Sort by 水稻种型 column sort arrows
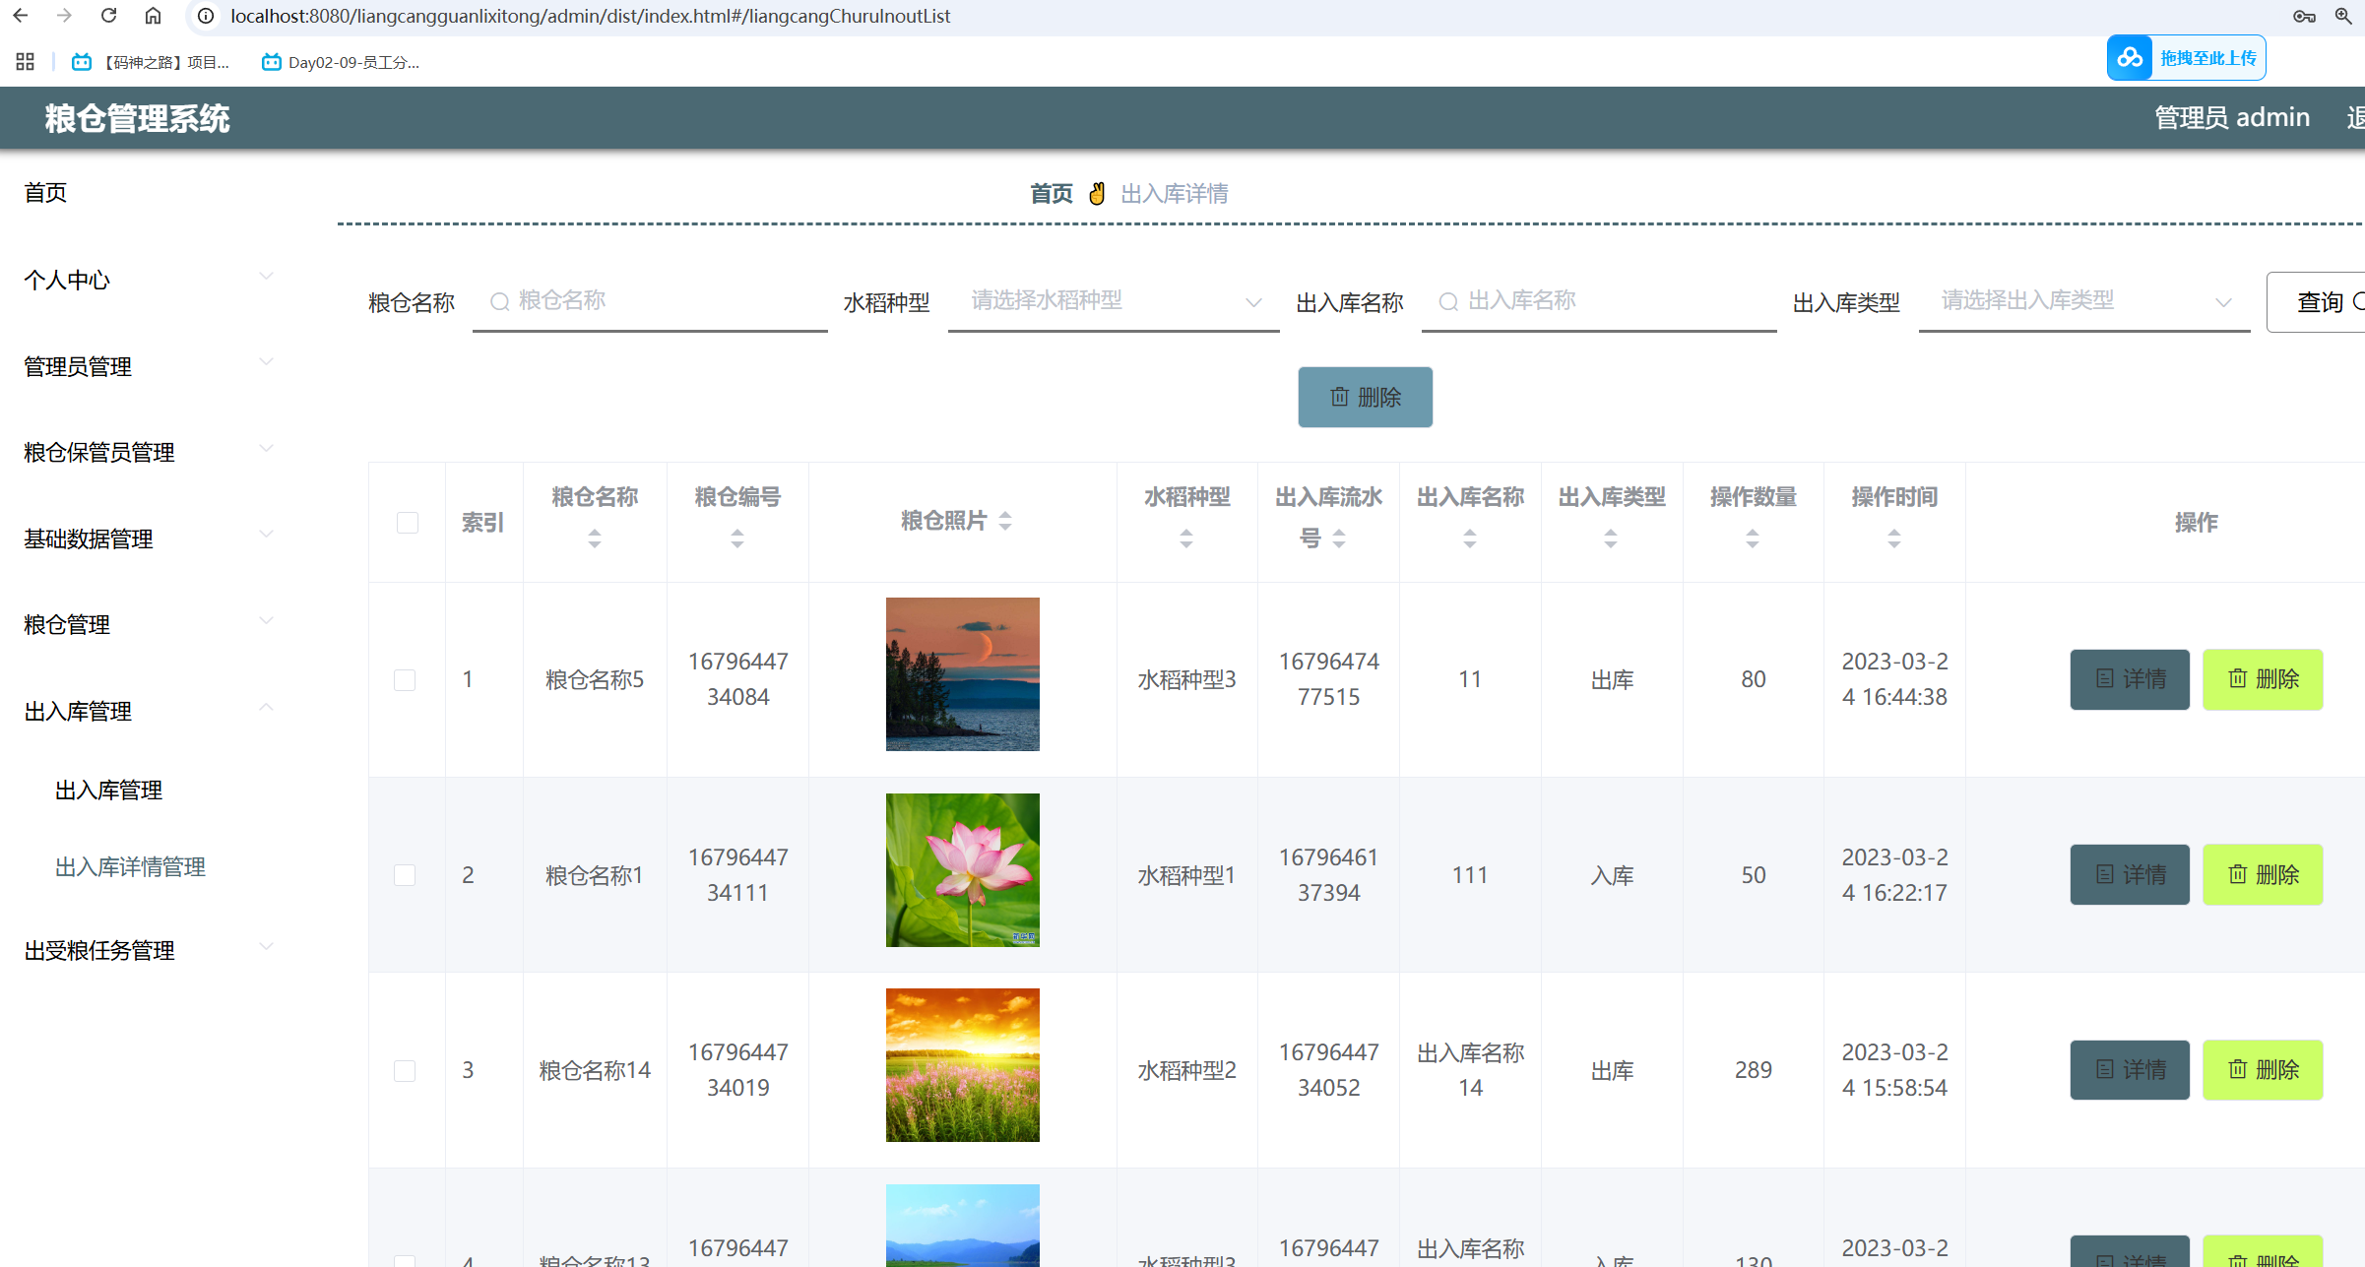 click(1186, 538)
